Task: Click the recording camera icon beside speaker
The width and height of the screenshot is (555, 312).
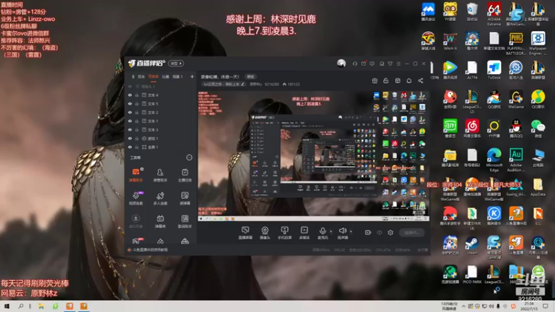Action: 368,232
